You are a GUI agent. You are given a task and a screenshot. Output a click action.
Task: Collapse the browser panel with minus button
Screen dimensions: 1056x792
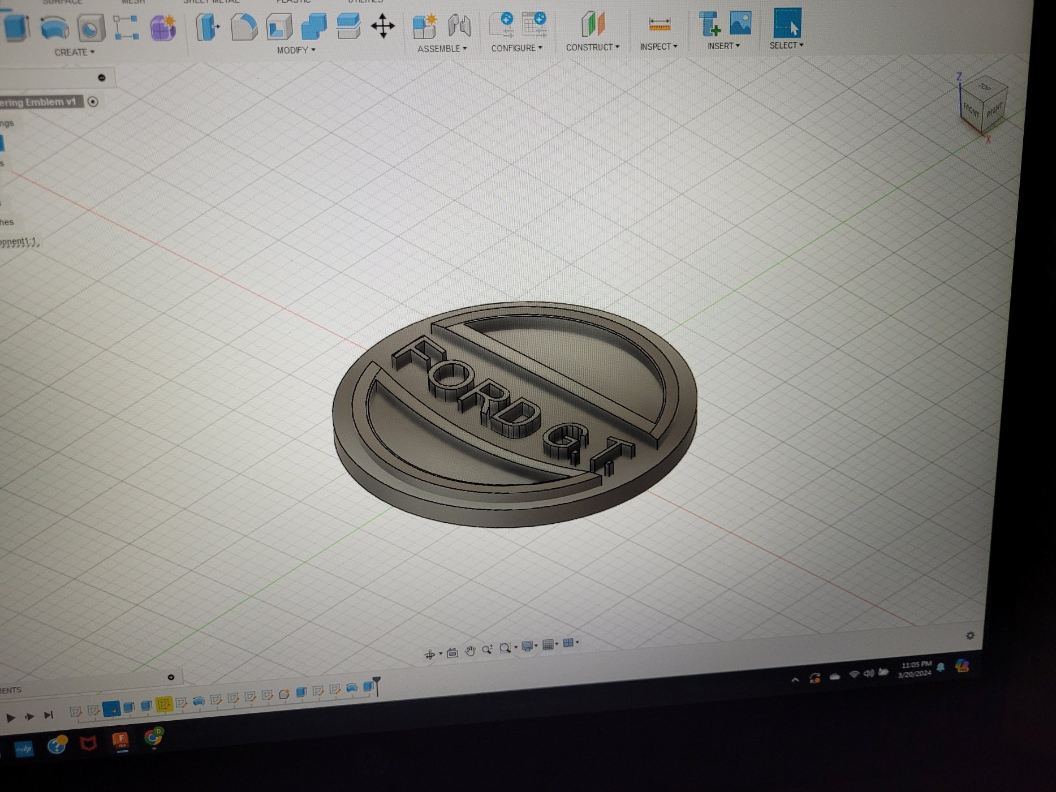pyautogui.click(x=102, y=78)
